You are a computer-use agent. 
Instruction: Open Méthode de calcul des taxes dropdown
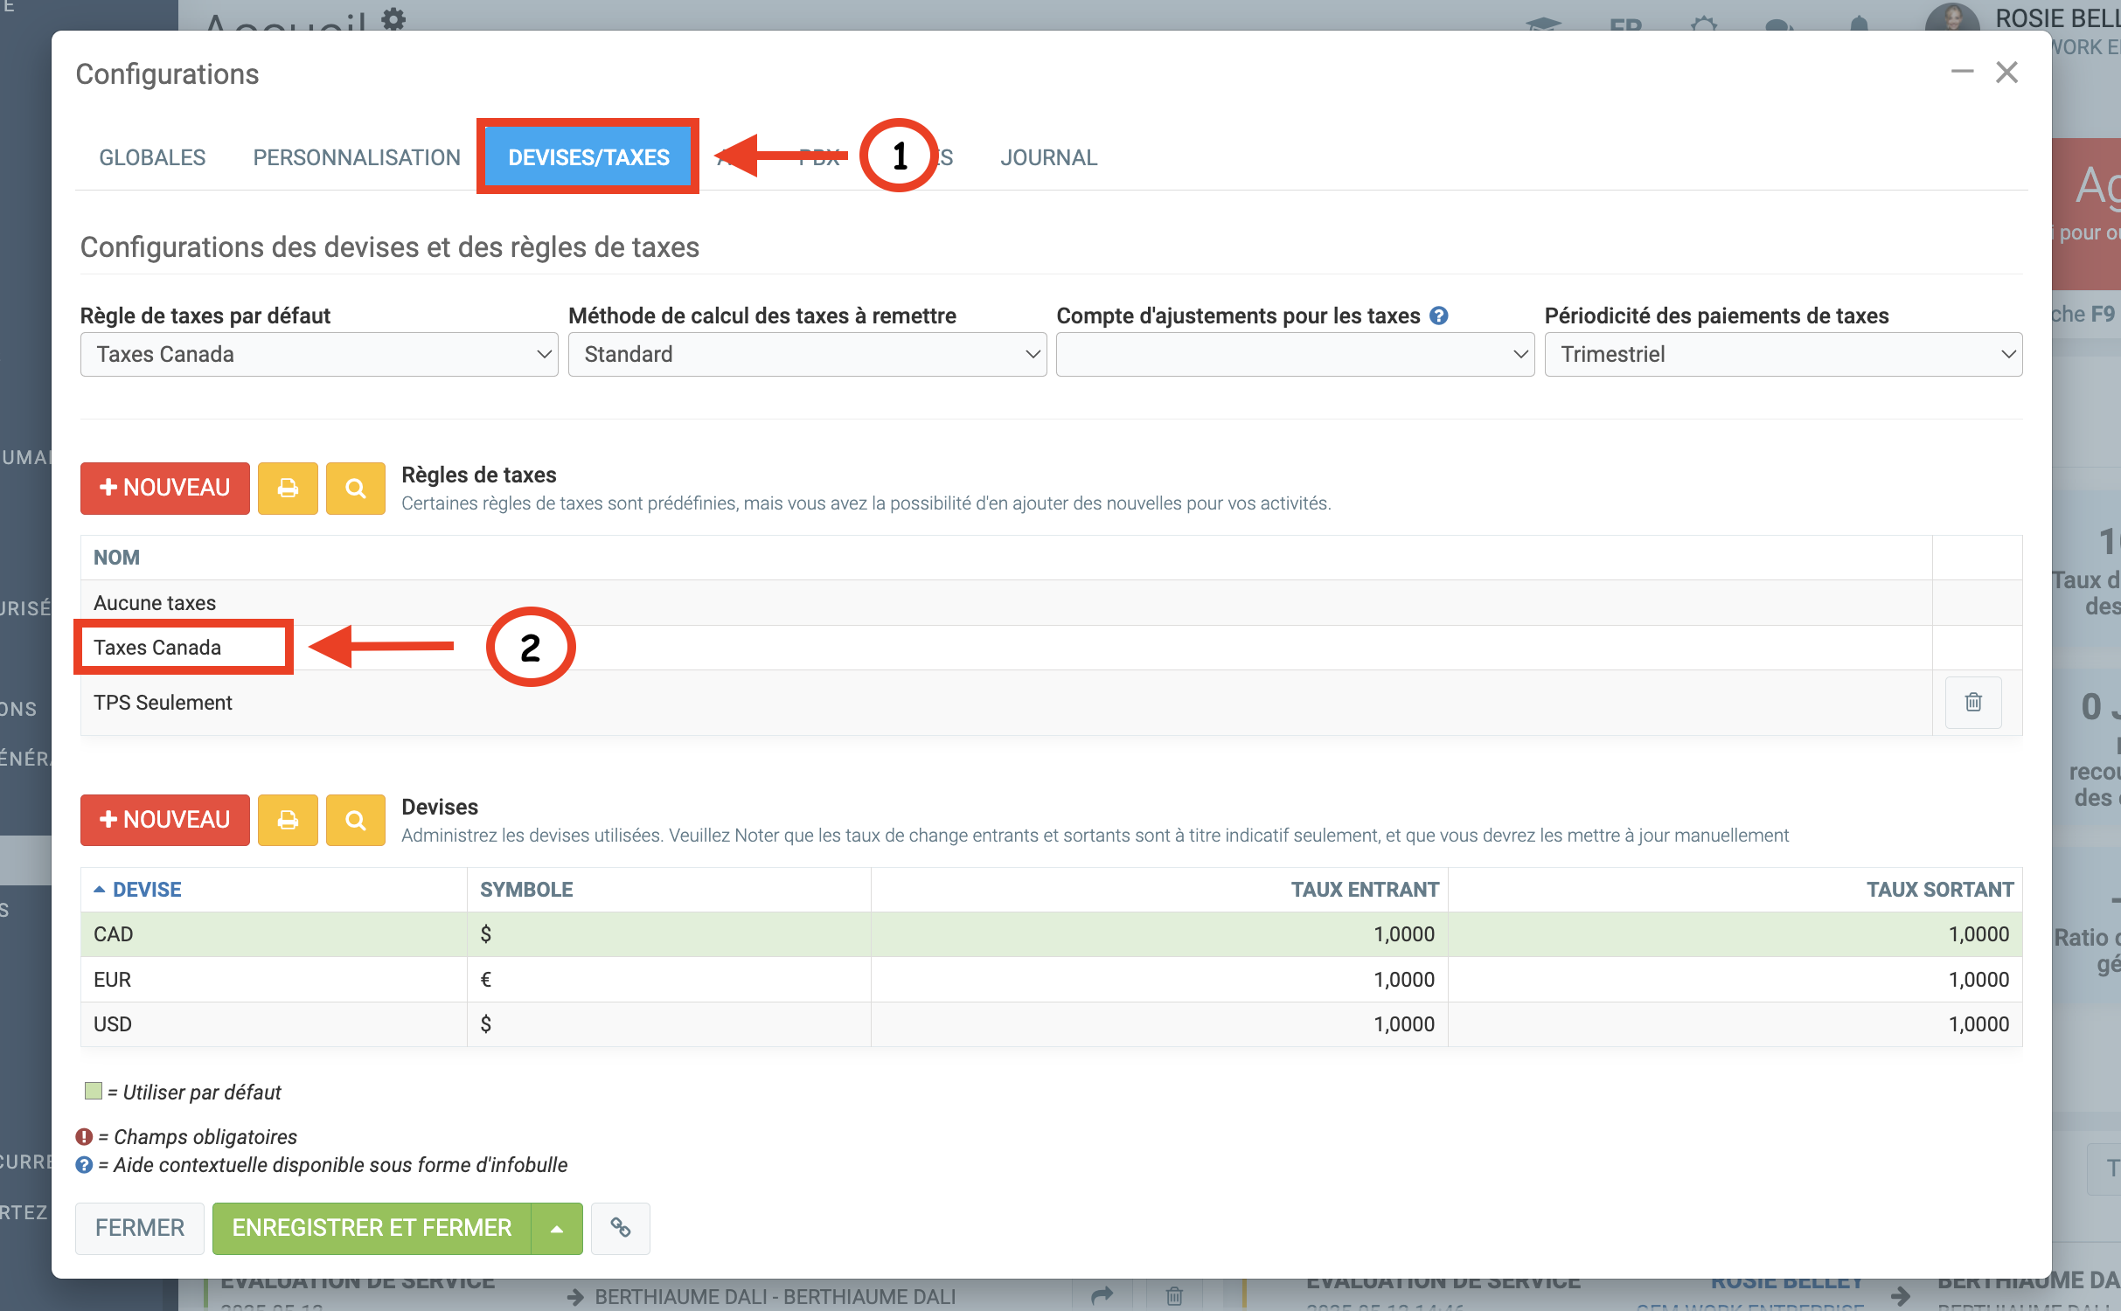[806, 354]
